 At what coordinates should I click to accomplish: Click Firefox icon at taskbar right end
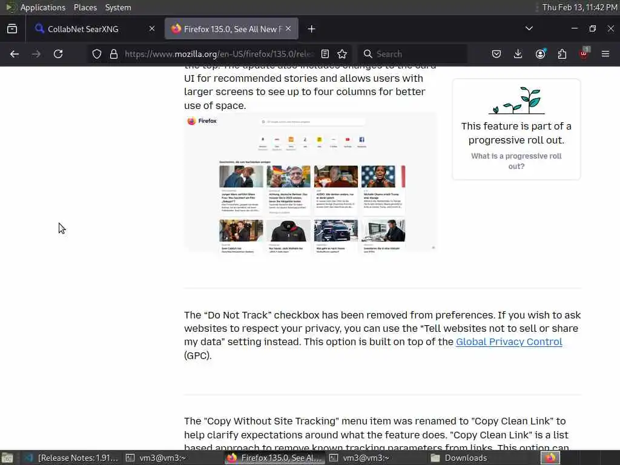pyautogui.click(x=550, y=458)
